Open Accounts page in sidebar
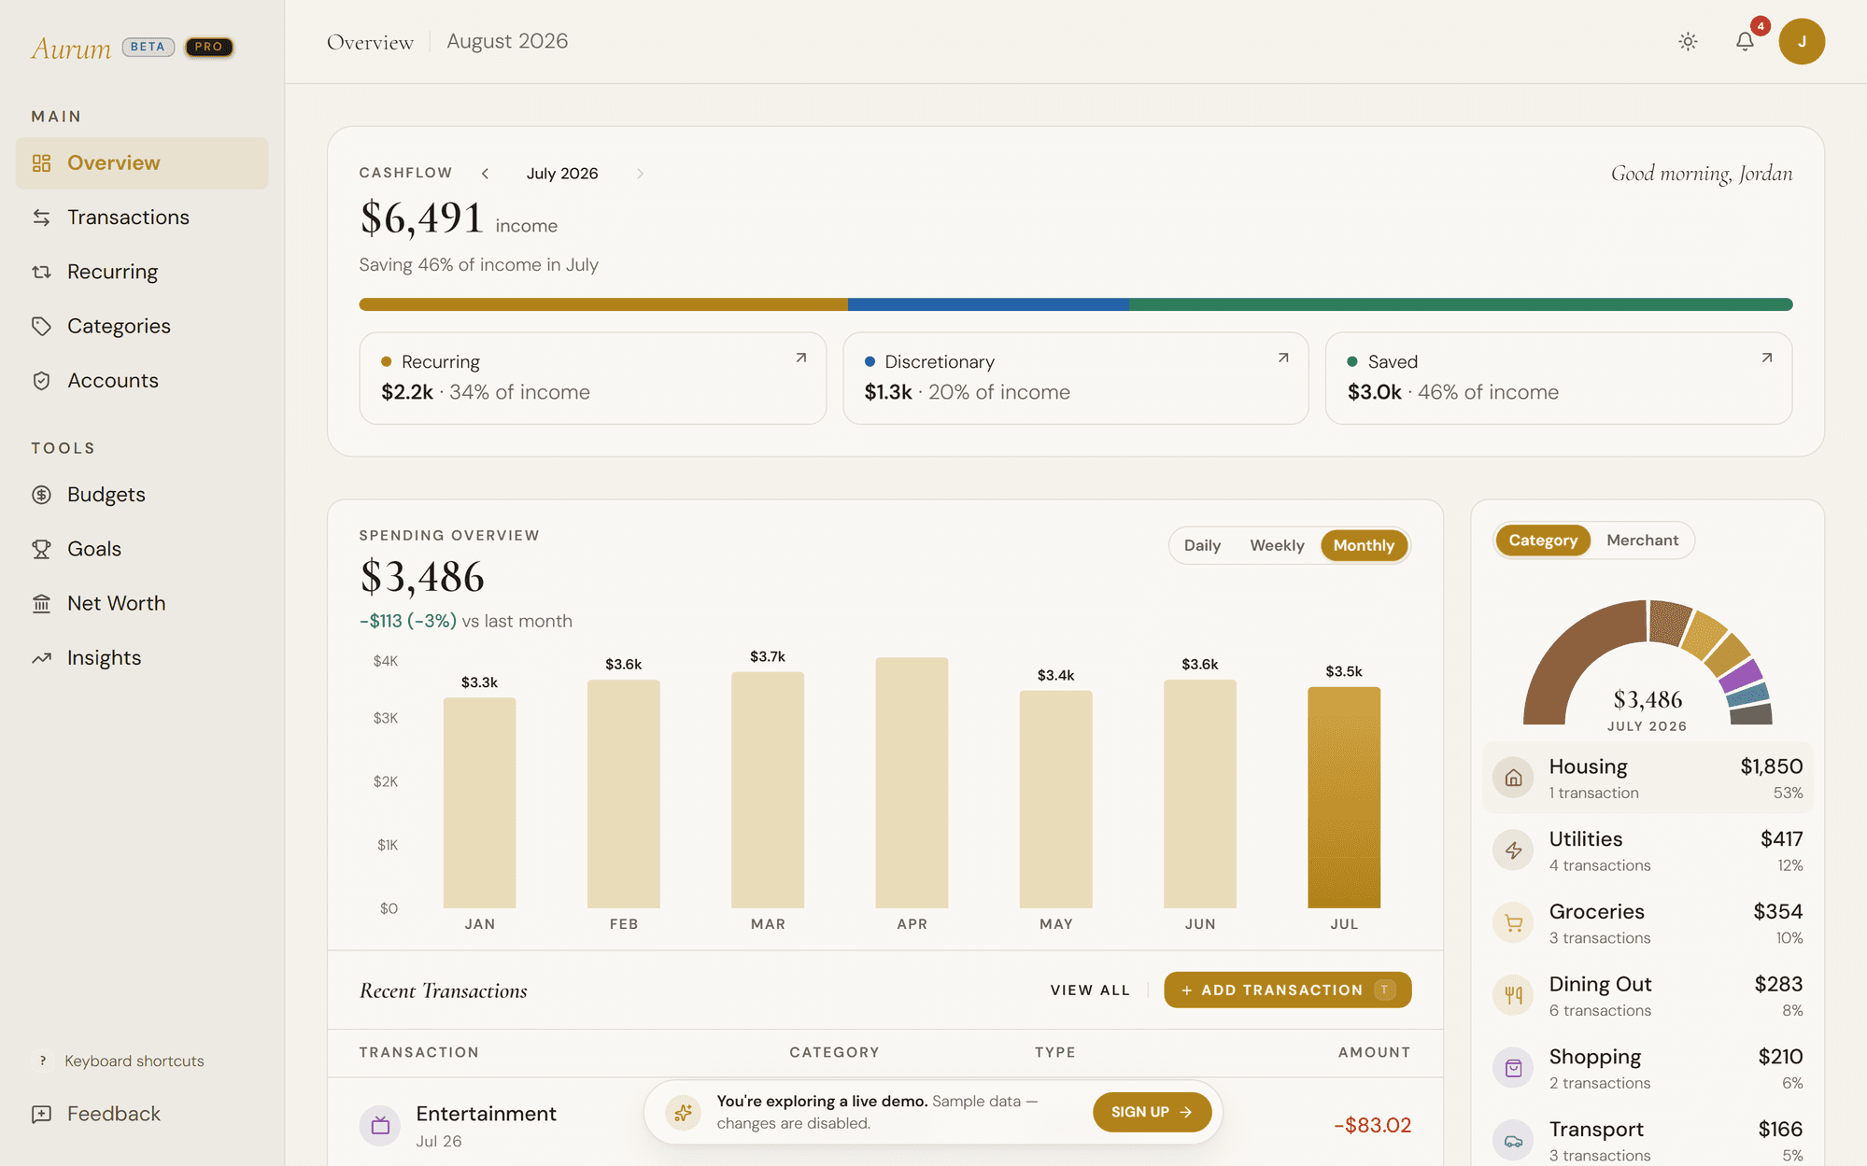1867x1166 pixels. [x=142, y=381]
